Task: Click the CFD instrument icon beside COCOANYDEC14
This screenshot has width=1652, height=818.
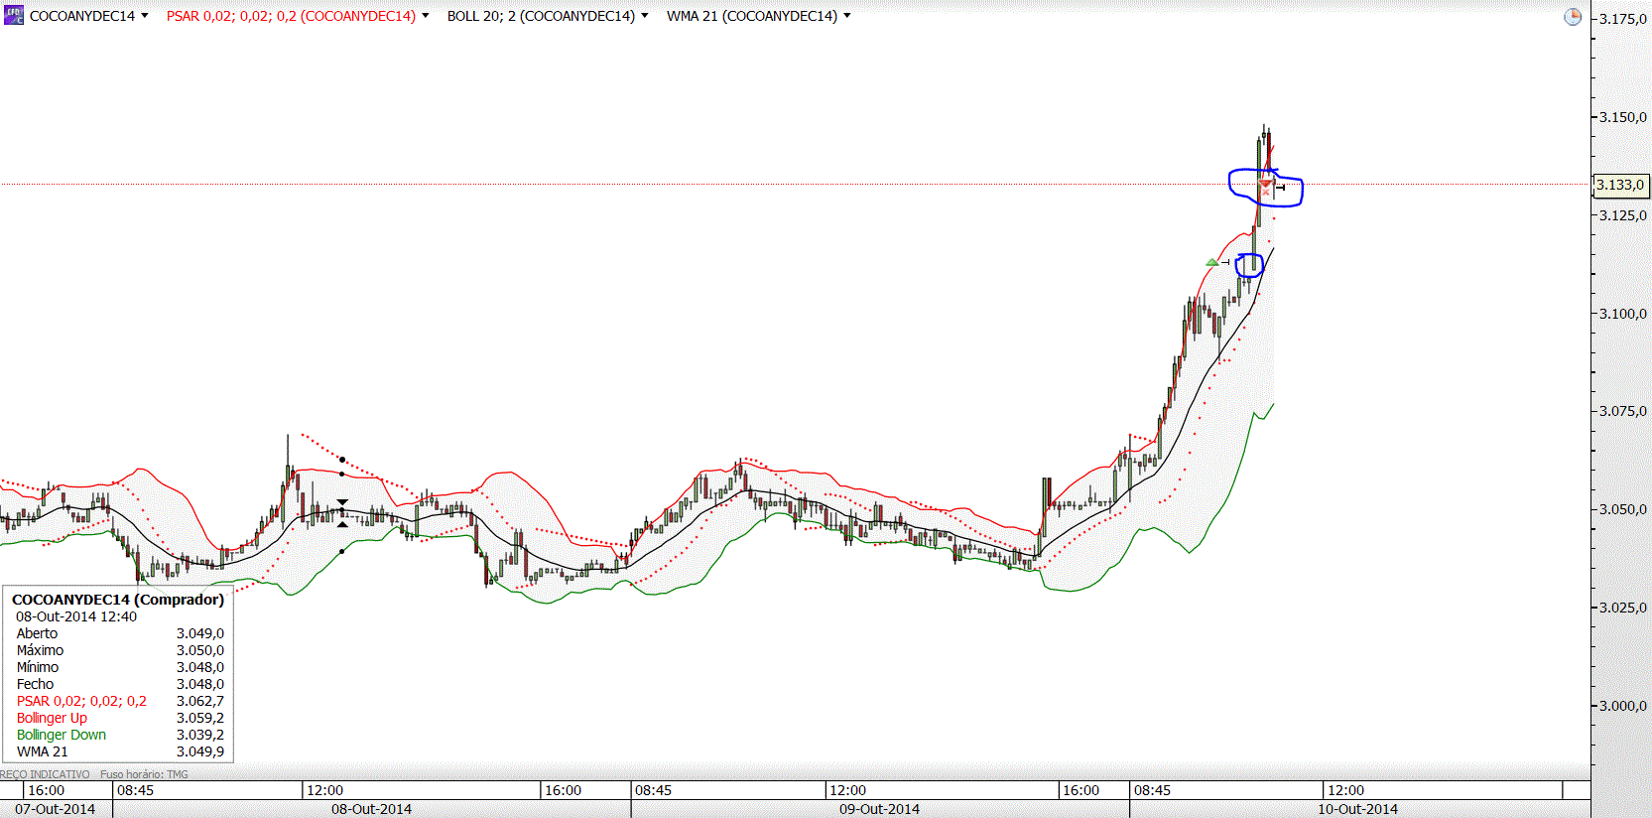Action: [14, 16]
